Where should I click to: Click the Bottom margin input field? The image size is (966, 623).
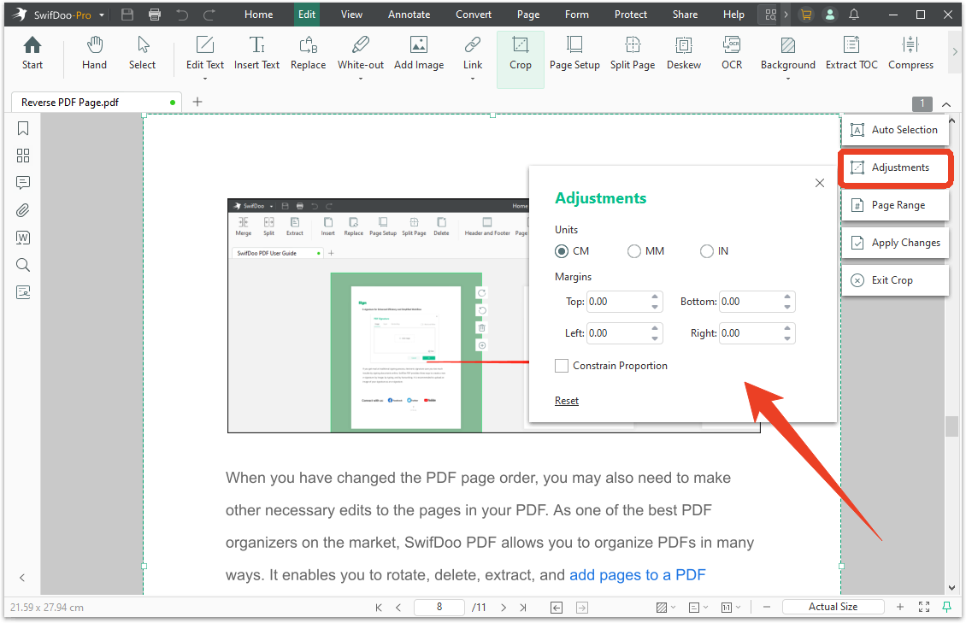751,302
